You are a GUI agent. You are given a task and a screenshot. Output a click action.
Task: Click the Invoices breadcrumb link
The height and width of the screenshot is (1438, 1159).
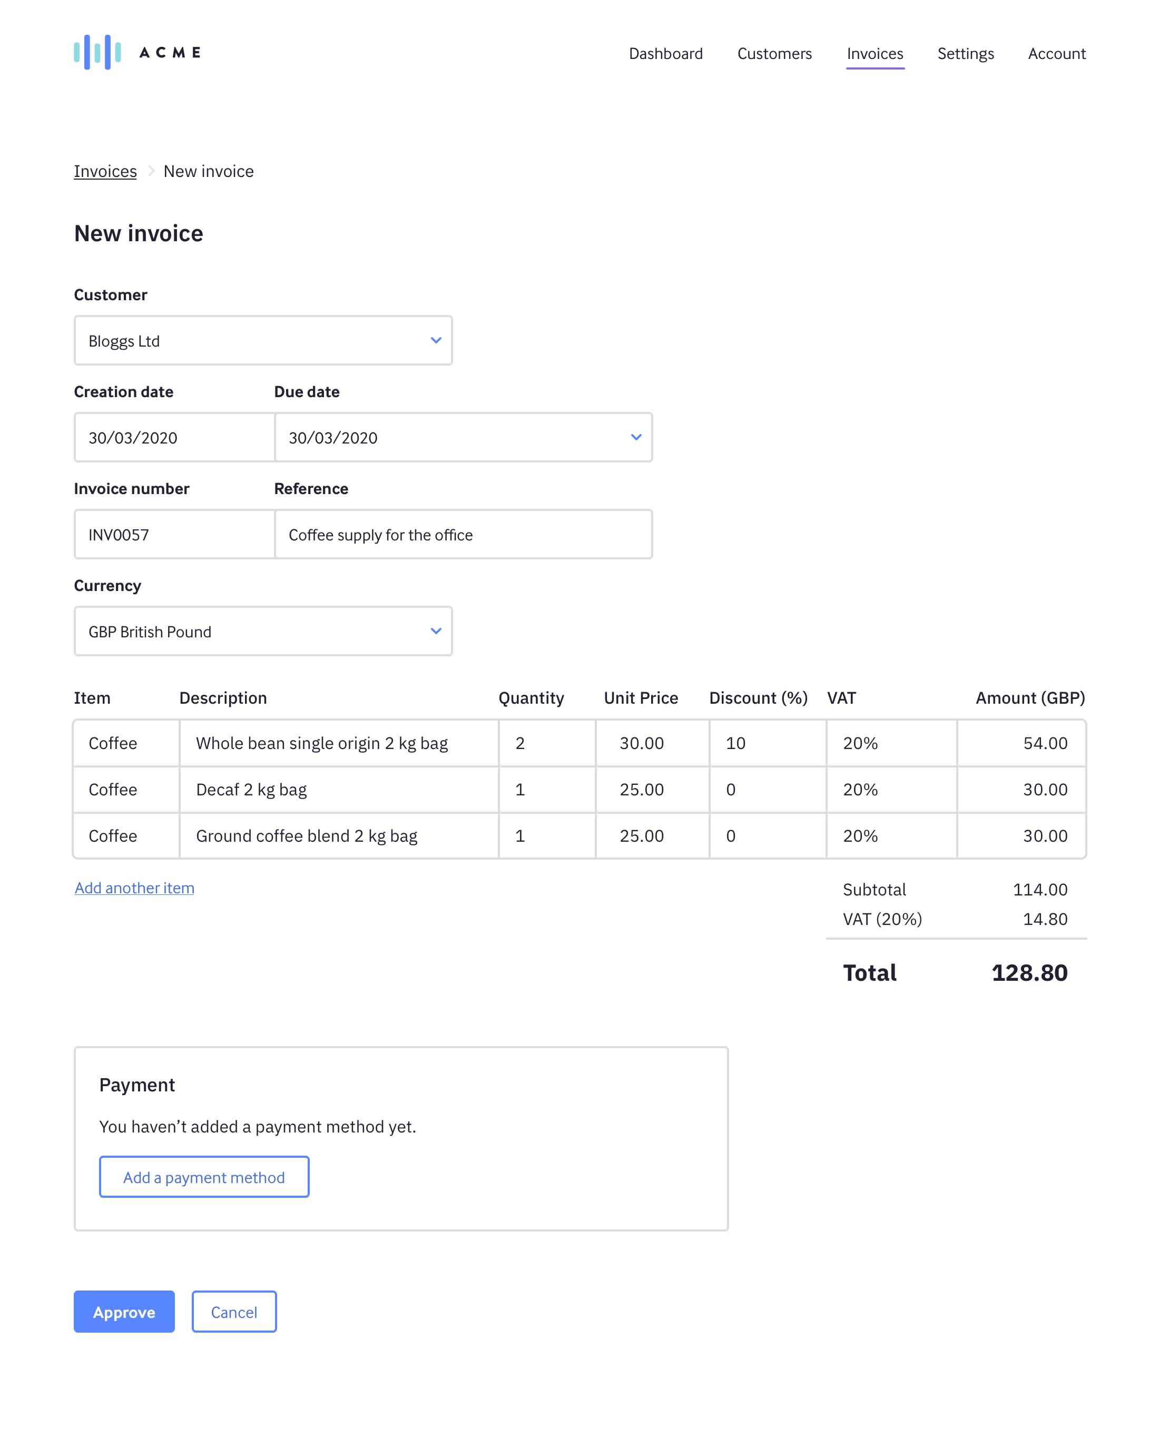click(105, 172)
